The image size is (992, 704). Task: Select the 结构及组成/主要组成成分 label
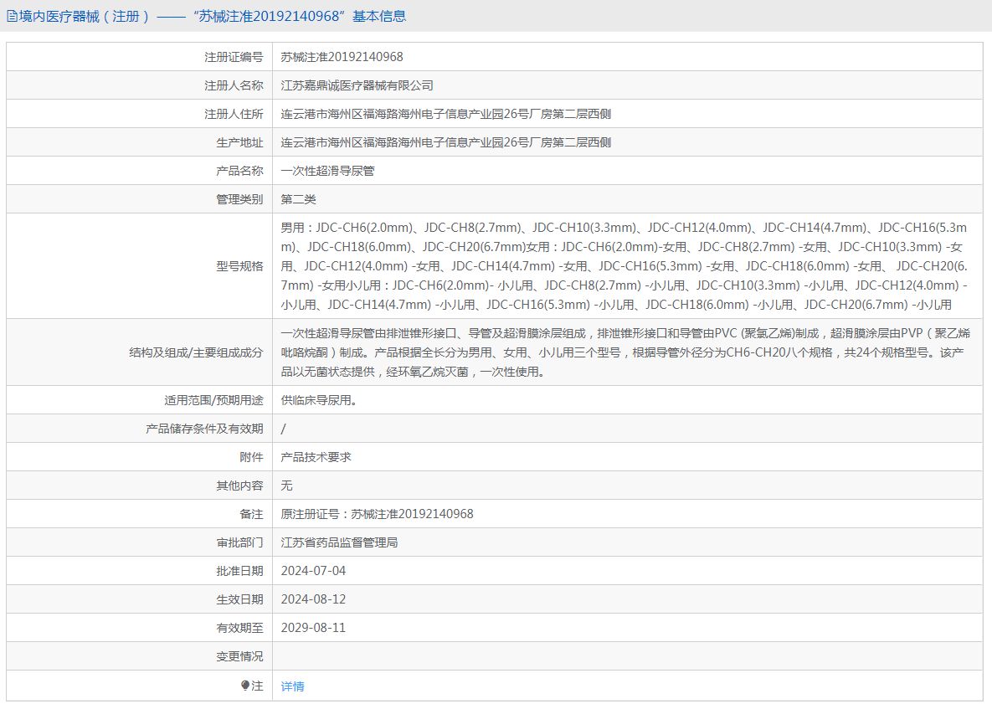(x=196, y=352)
